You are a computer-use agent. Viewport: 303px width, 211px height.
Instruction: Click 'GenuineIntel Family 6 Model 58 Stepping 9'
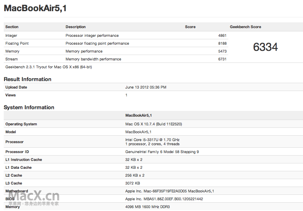[162, 152]
